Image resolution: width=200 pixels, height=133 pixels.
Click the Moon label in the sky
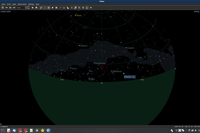79,15
